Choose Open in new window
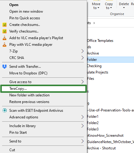Screen dimensions: 134x153 (26, 11)
